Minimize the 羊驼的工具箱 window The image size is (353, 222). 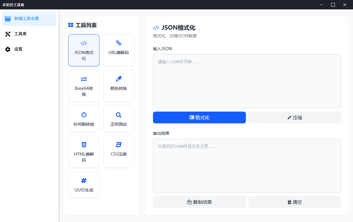click(x=321, y=5)
